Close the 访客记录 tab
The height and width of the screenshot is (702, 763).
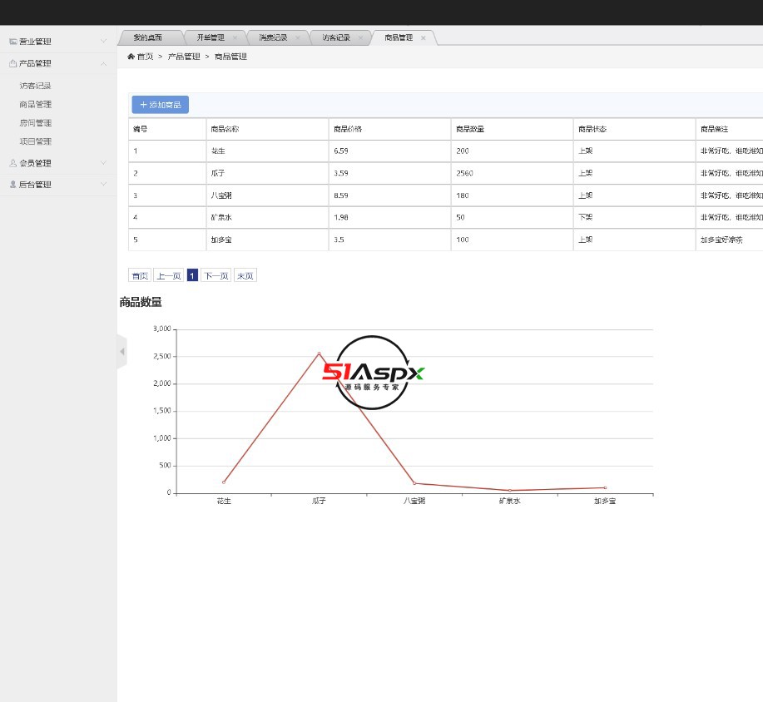[361, 37]
